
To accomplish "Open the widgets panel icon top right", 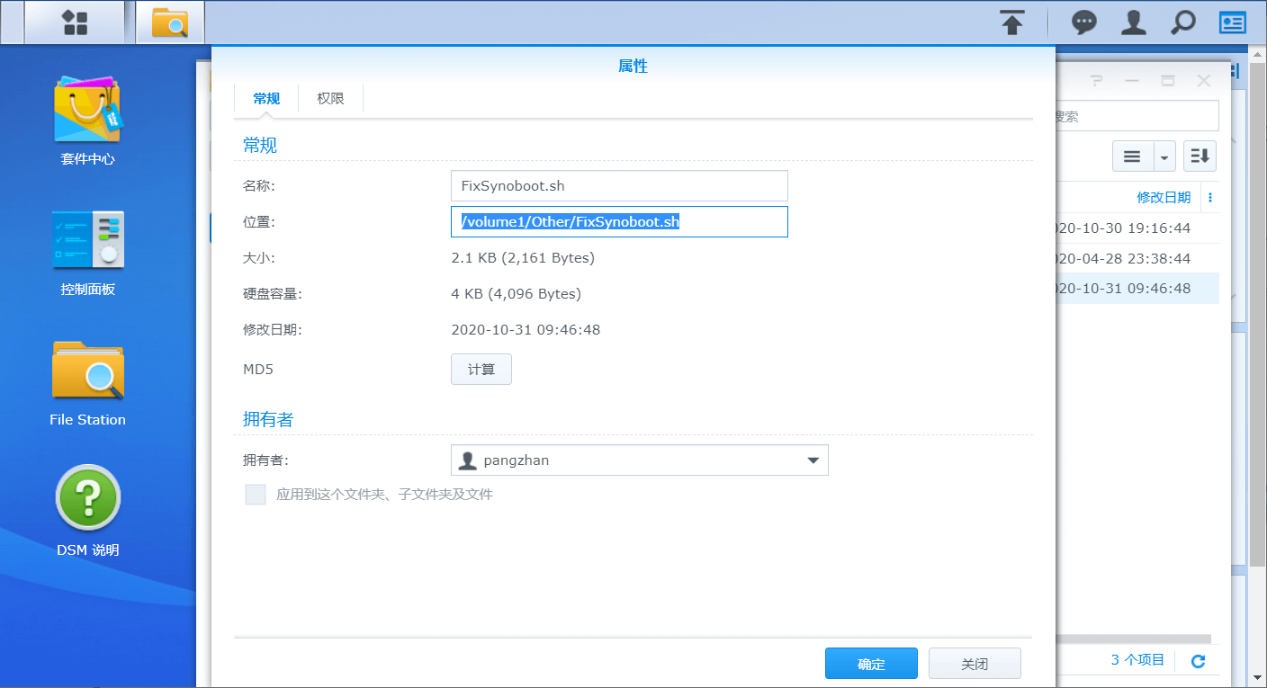I will pyautogui.click(x=1232, y=22).
